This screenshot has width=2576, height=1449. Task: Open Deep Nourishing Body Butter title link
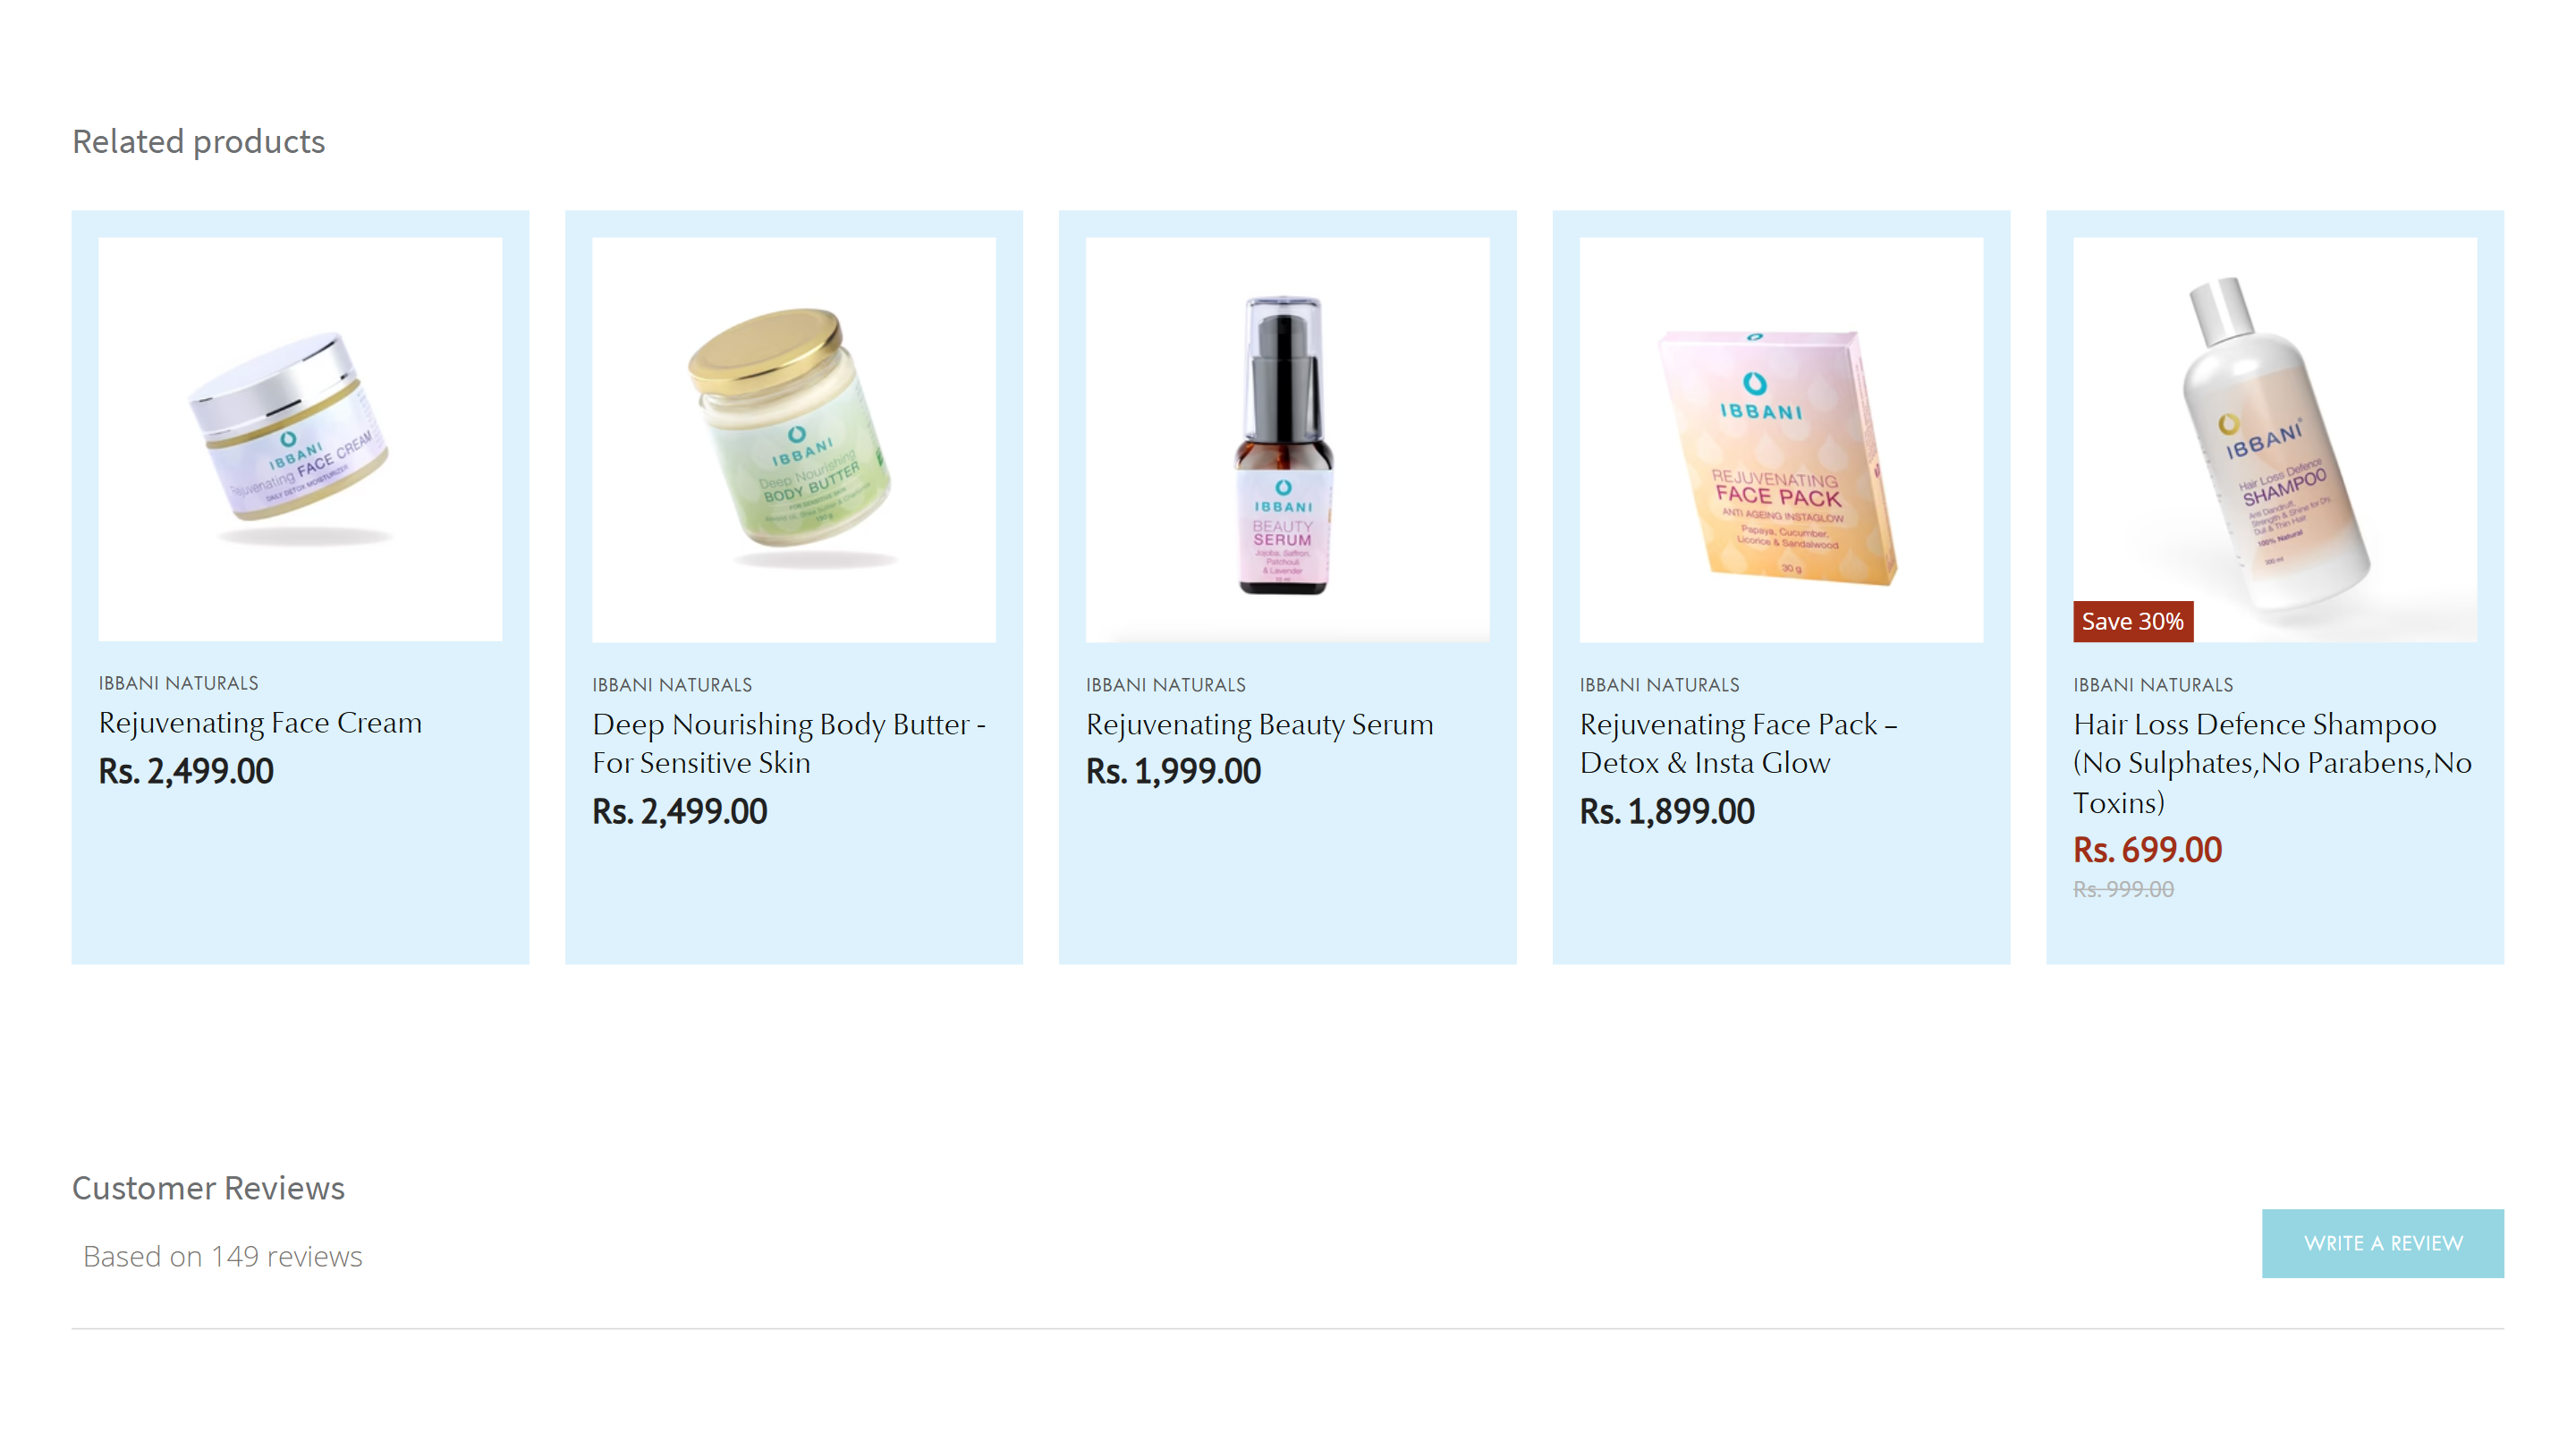789,743
